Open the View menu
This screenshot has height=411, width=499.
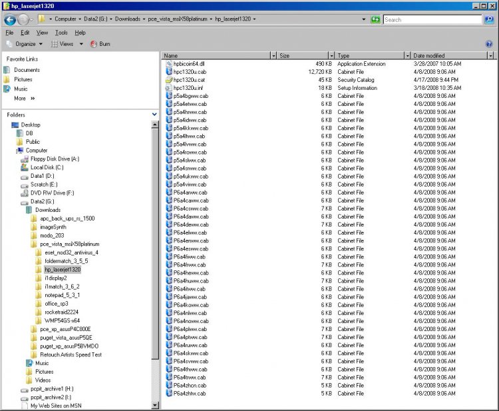click(42, 33)
